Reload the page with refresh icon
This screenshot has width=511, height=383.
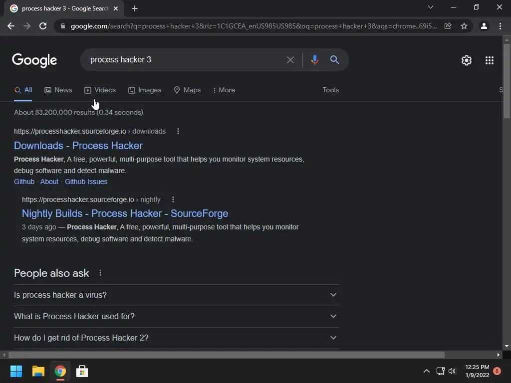pyautogui.click(x=43, y=26)
